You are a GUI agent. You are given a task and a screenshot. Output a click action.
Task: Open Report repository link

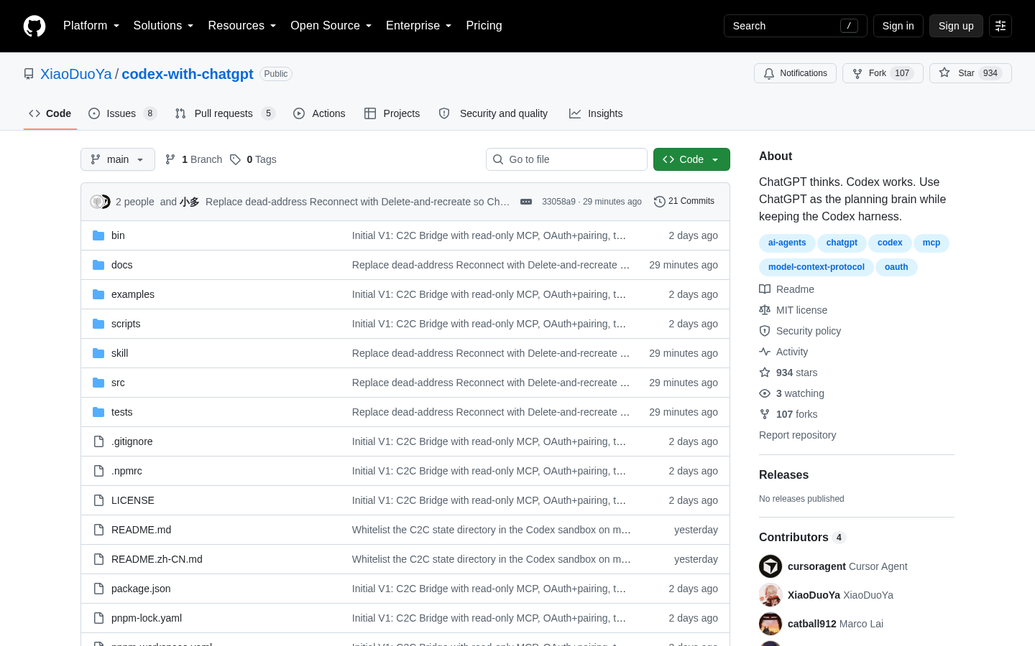coord(797,435)
